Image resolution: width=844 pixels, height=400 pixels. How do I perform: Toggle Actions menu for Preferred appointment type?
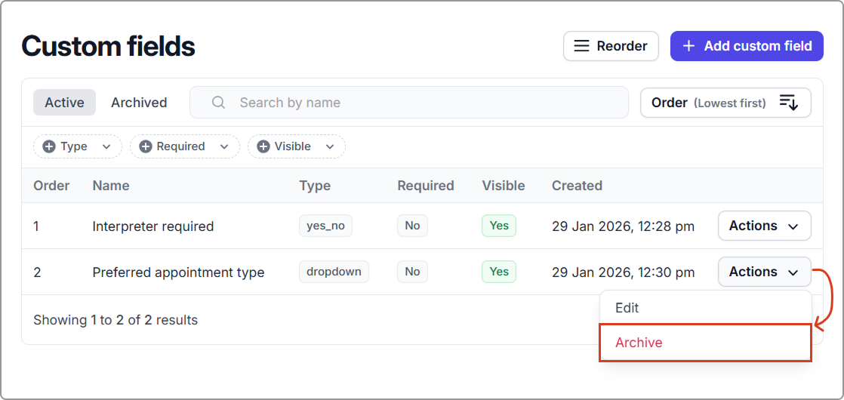(x=764, y=272)
